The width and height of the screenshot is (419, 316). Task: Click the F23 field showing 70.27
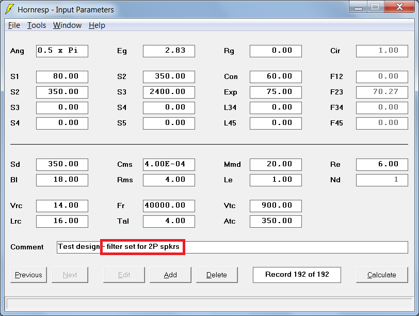point(382,92)
